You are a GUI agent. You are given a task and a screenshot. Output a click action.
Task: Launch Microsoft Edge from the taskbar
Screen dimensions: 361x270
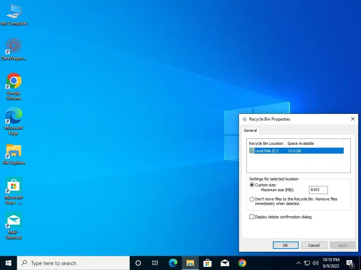pyautogui.click(x=173, y=263)
